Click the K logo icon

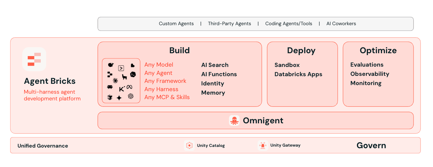coord(122,89)
